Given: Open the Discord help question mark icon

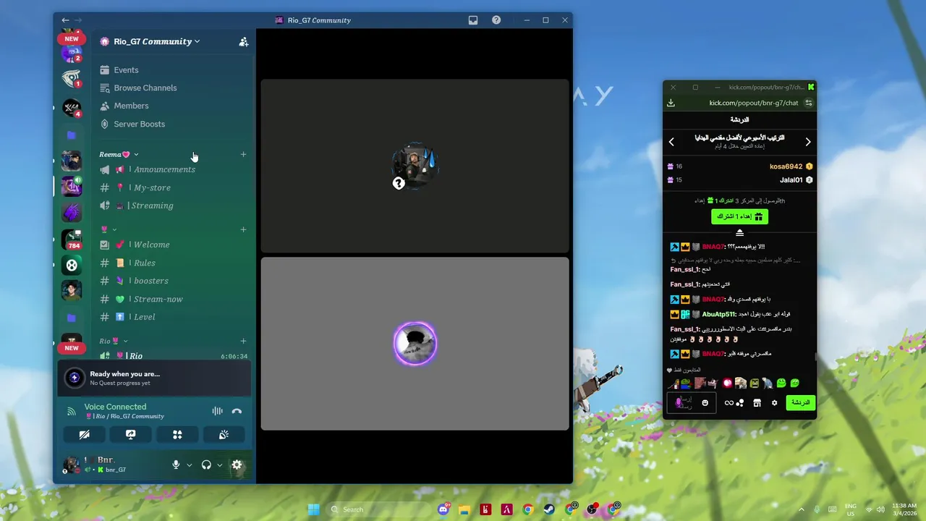Looking at the screenshot, I should click(496, 20).
